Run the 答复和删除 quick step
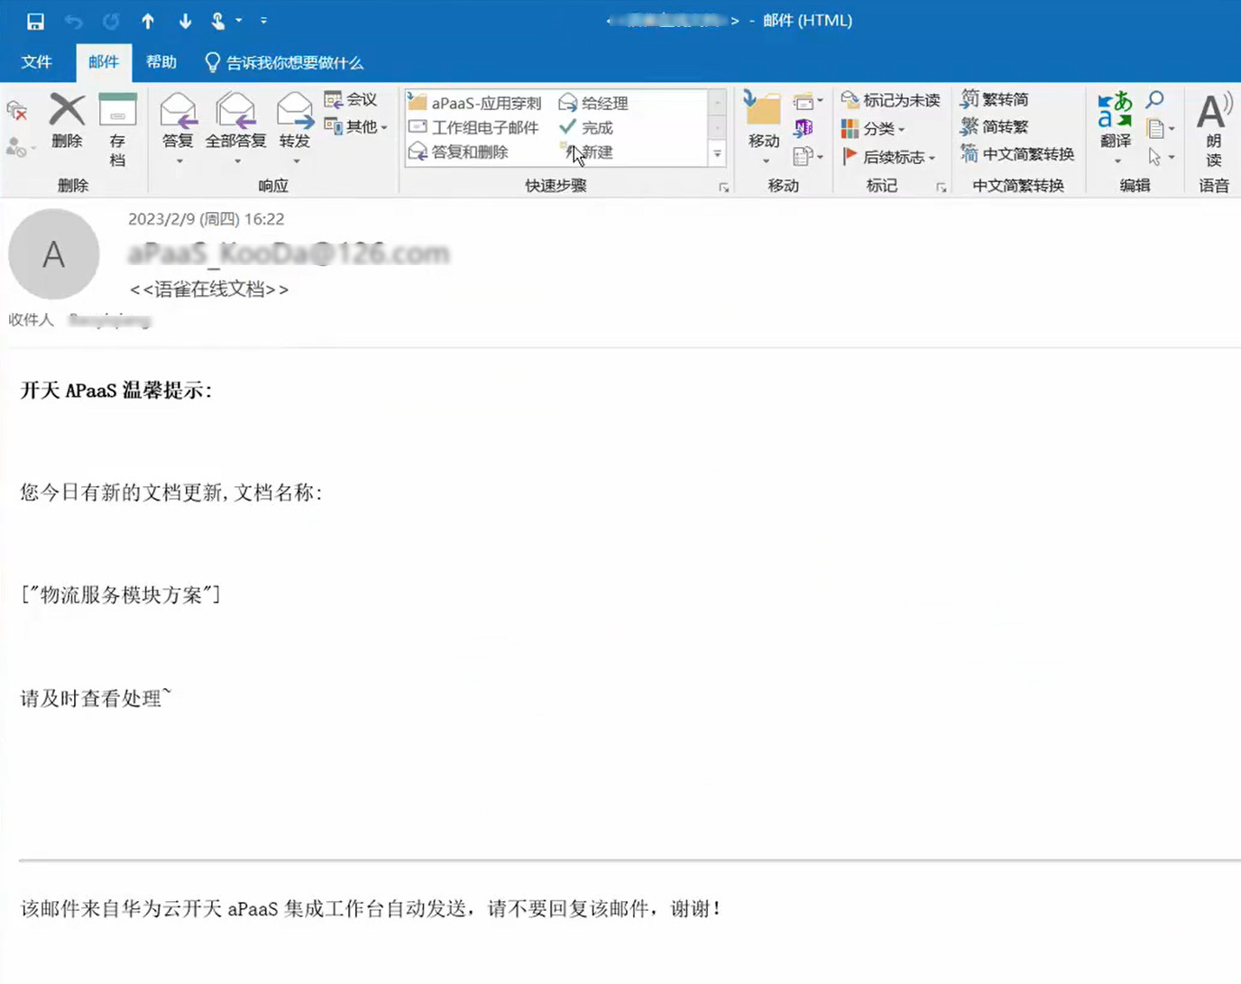 (x=459, y=152)
